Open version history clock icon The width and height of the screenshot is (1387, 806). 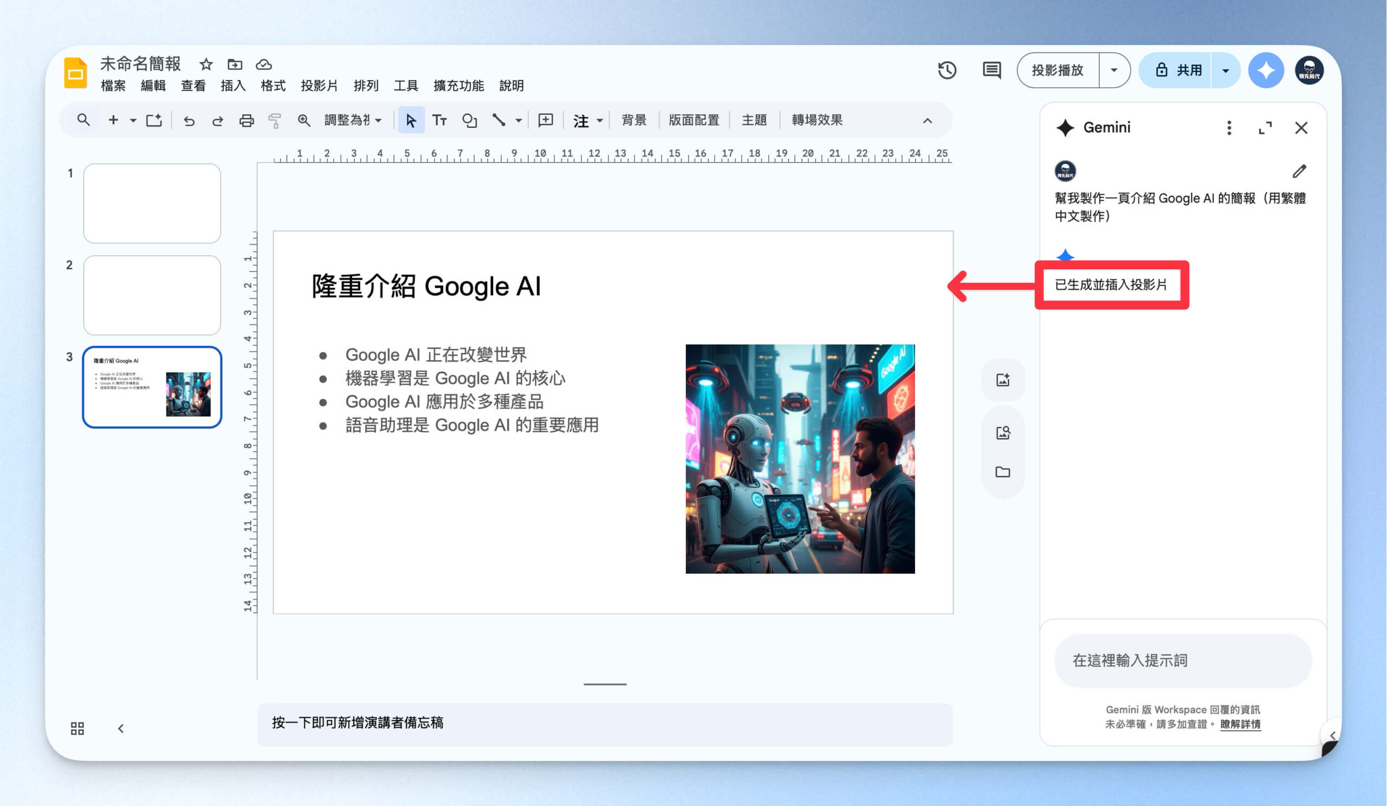pyautogui.click(x=947, y=70)
